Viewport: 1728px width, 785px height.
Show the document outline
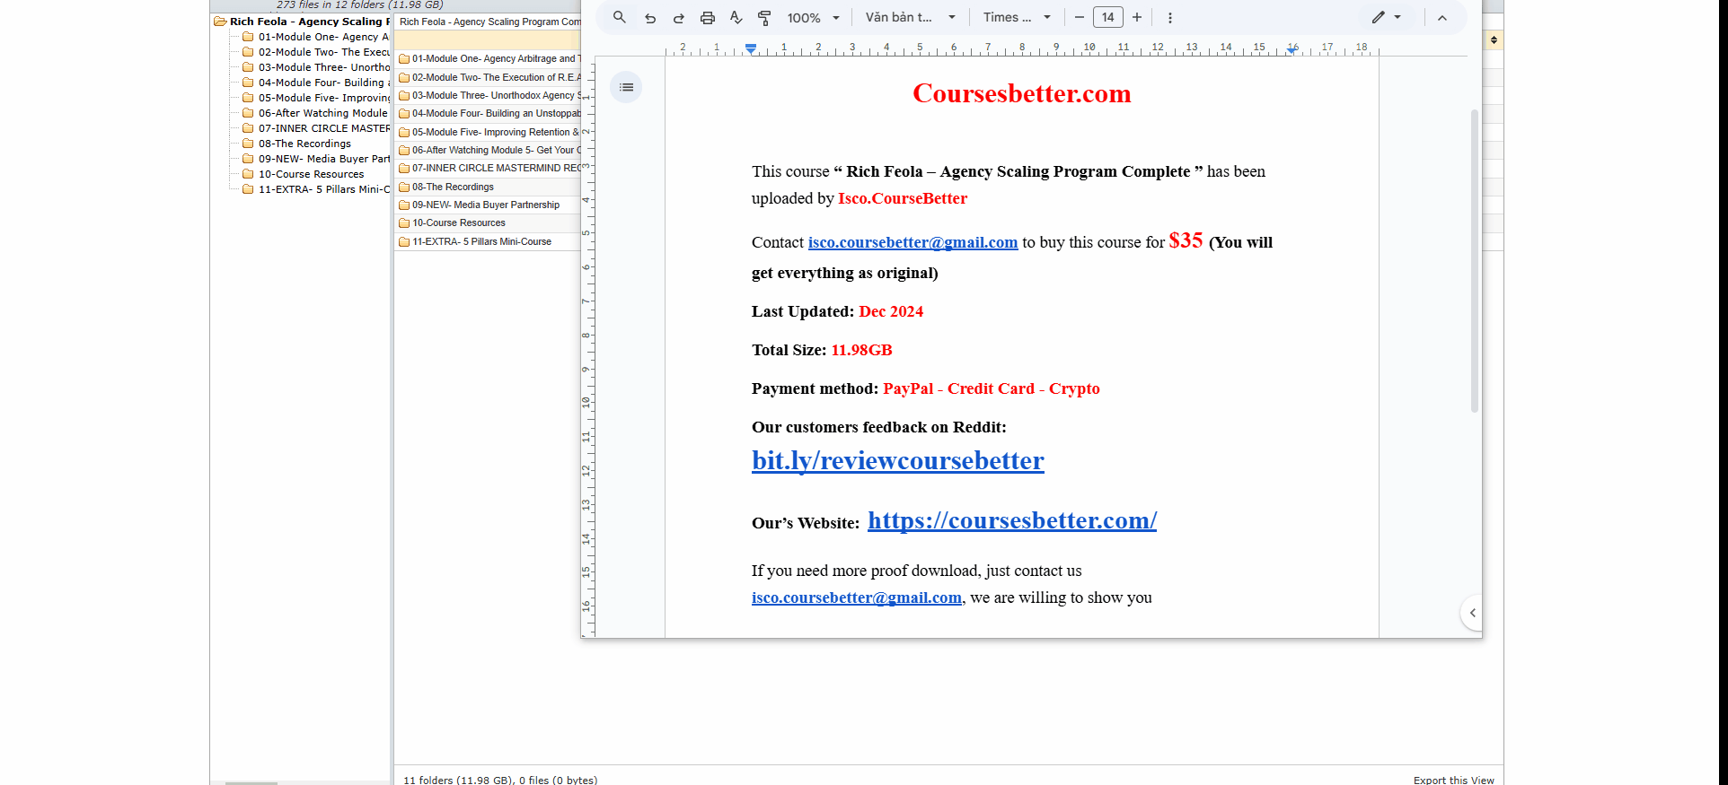[x=626, y=87]
